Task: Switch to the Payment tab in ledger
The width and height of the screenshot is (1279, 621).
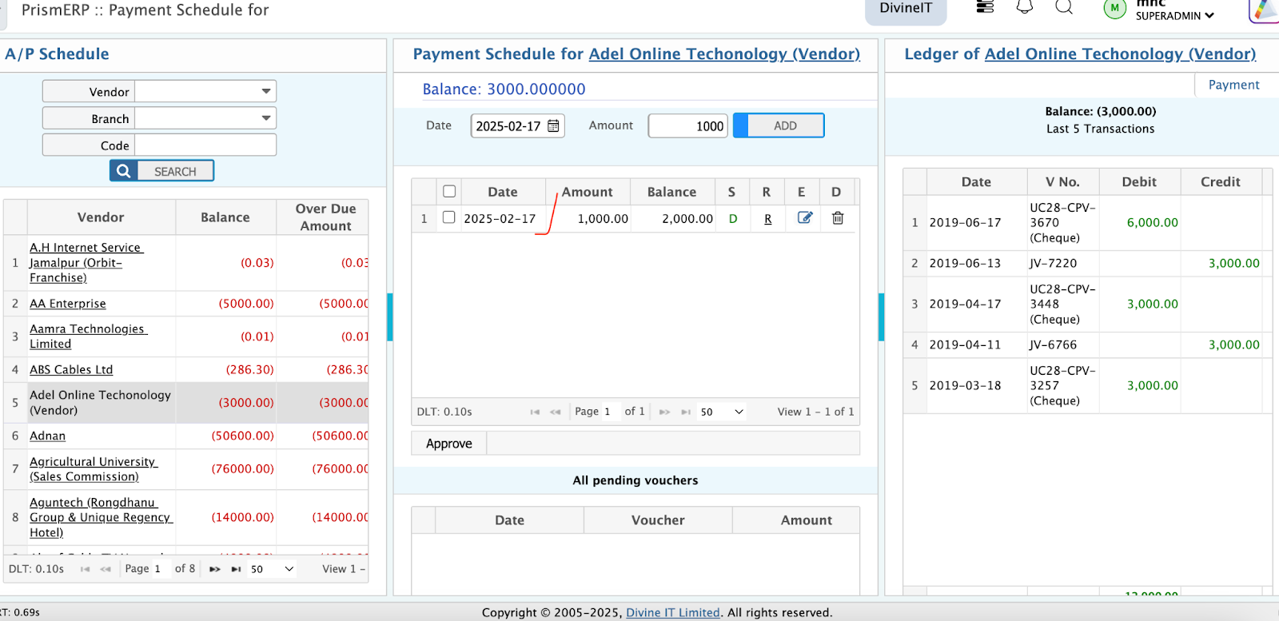Action: [1233, 85]
